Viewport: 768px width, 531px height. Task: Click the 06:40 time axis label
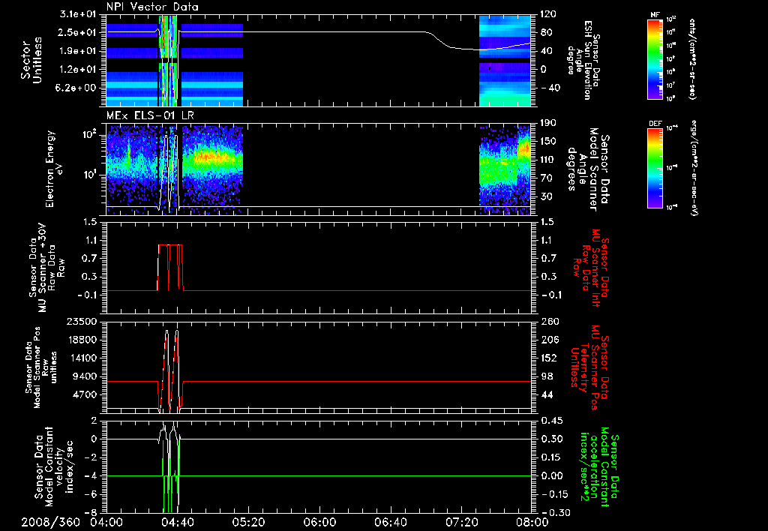(x=390, y=522)
